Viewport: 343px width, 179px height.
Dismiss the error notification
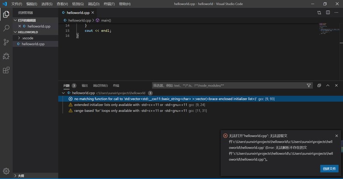pos(337,136)
